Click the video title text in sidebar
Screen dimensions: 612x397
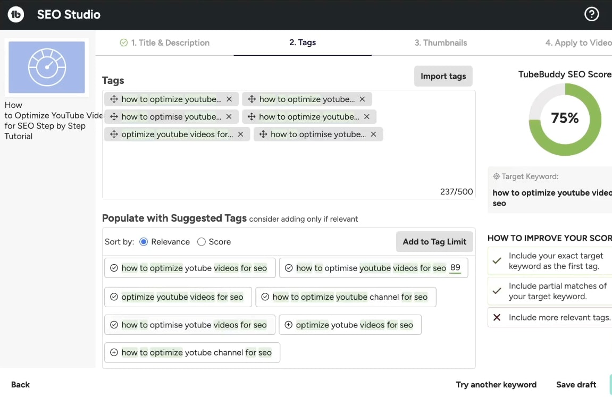[x=54, y=121]
